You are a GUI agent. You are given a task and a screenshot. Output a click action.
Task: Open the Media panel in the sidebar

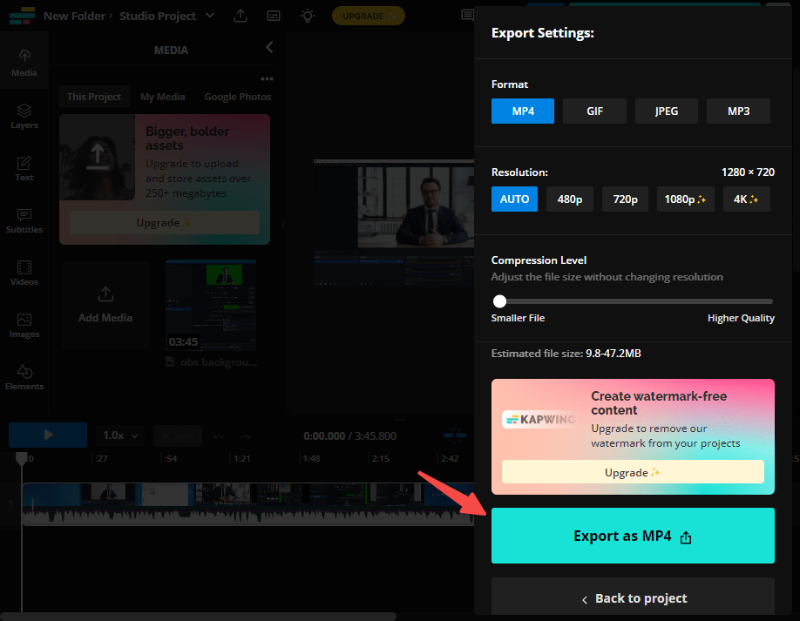coord(24,61)
